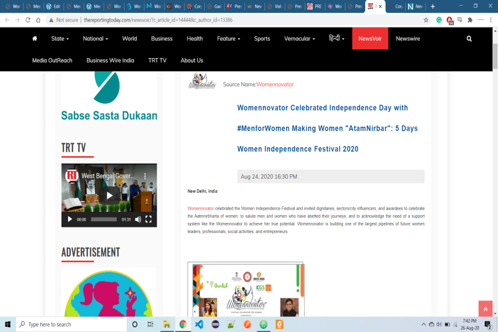Open Visual Studio Code from the taskbar
Viewport: 498px width, 332px height.
199,324
